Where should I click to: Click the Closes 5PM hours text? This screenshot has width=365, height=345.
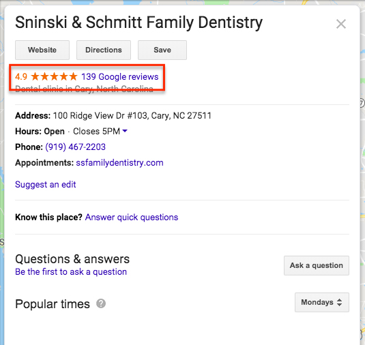click(97, 131)
